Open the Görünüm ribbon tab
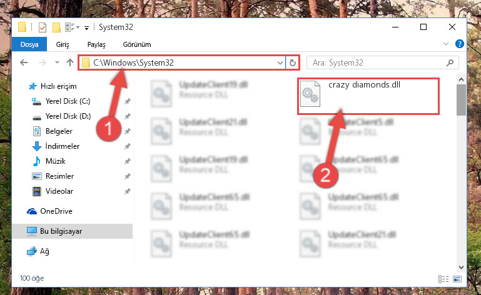 click(x=137, y=44)
